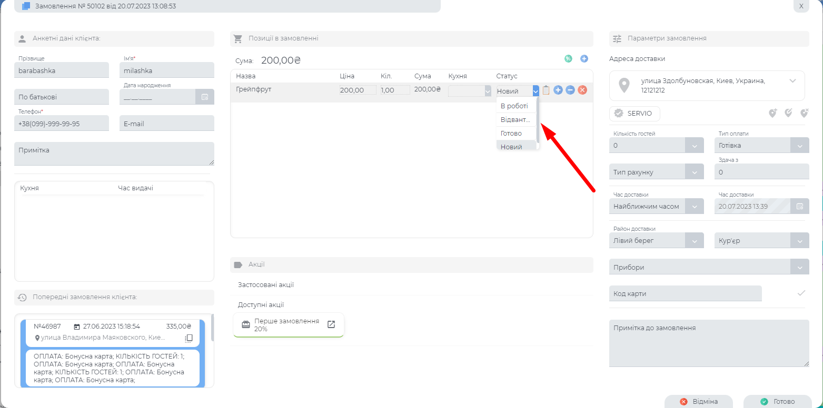Click the edit address pin icon
The height and width of the screenshot is (408, 823).
pos(788,113)
